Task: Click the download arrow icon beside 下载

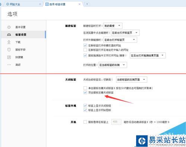Action: (x=9, y=42)
